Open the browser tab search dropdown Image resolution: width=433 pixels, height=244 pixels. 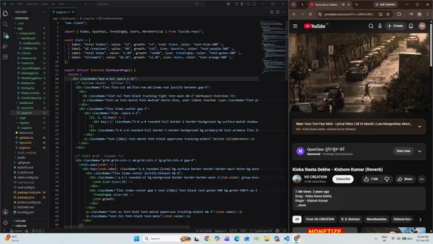click(294, 4)
